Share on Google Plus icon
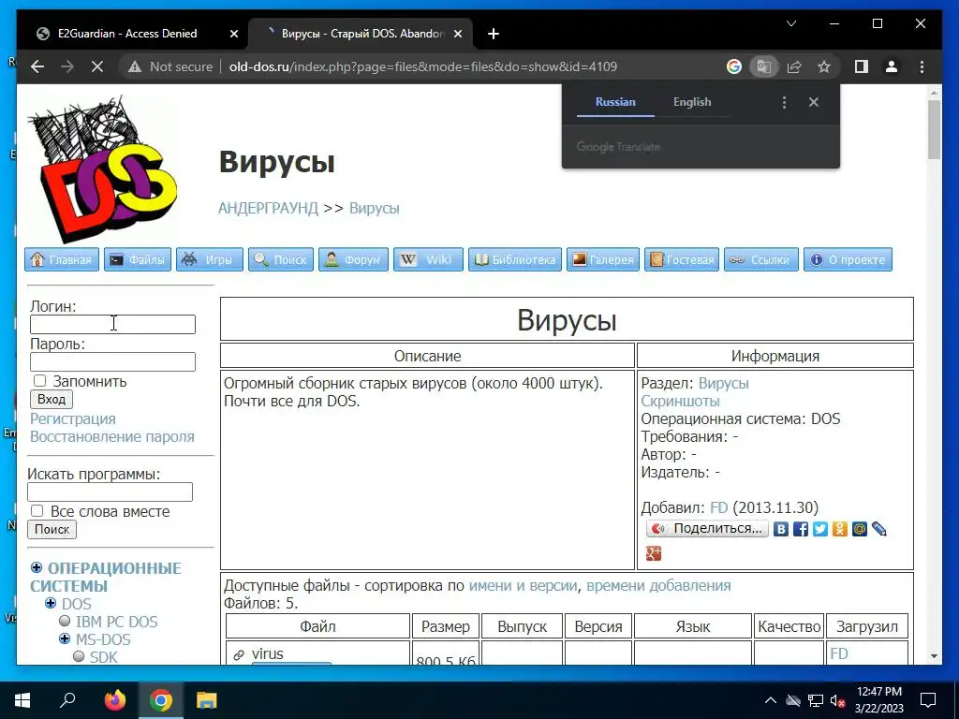Screen dimensions: 959x719 [653, 553]
